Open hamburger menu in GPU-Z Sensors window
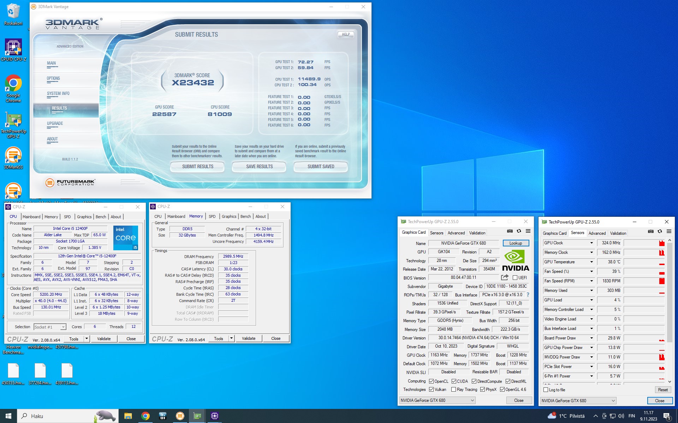The width and height of the screenshot is (678, 423). pos(669,232)
